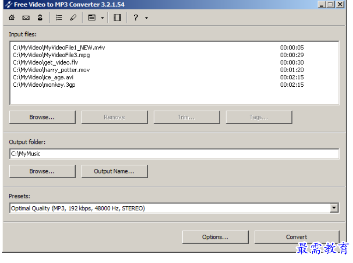This screenshot has width=353, height=263.
Task: Click the Remove button
Action: click(x=114, y=117)
